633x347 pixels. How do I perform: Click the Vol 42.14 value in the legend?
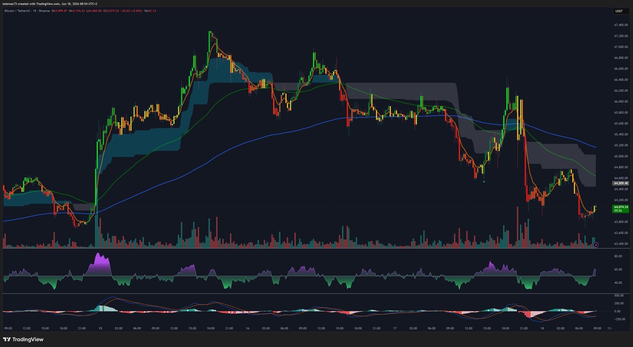[150, 11]
